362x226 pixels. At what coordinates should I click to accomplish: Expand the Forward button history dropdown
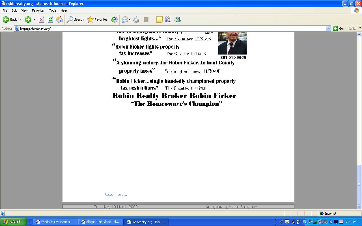[35, 19]
